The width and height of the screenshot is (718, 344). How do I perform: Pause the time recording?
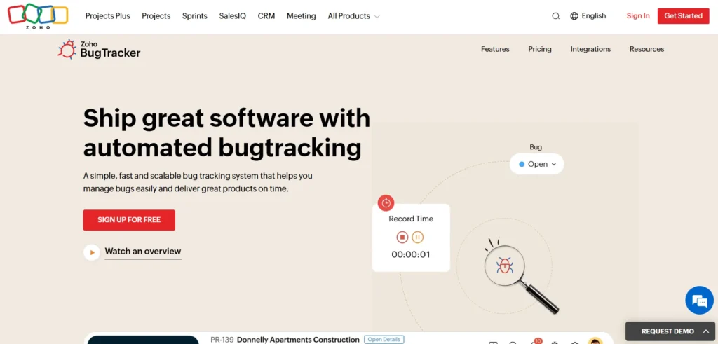[417, 237]
